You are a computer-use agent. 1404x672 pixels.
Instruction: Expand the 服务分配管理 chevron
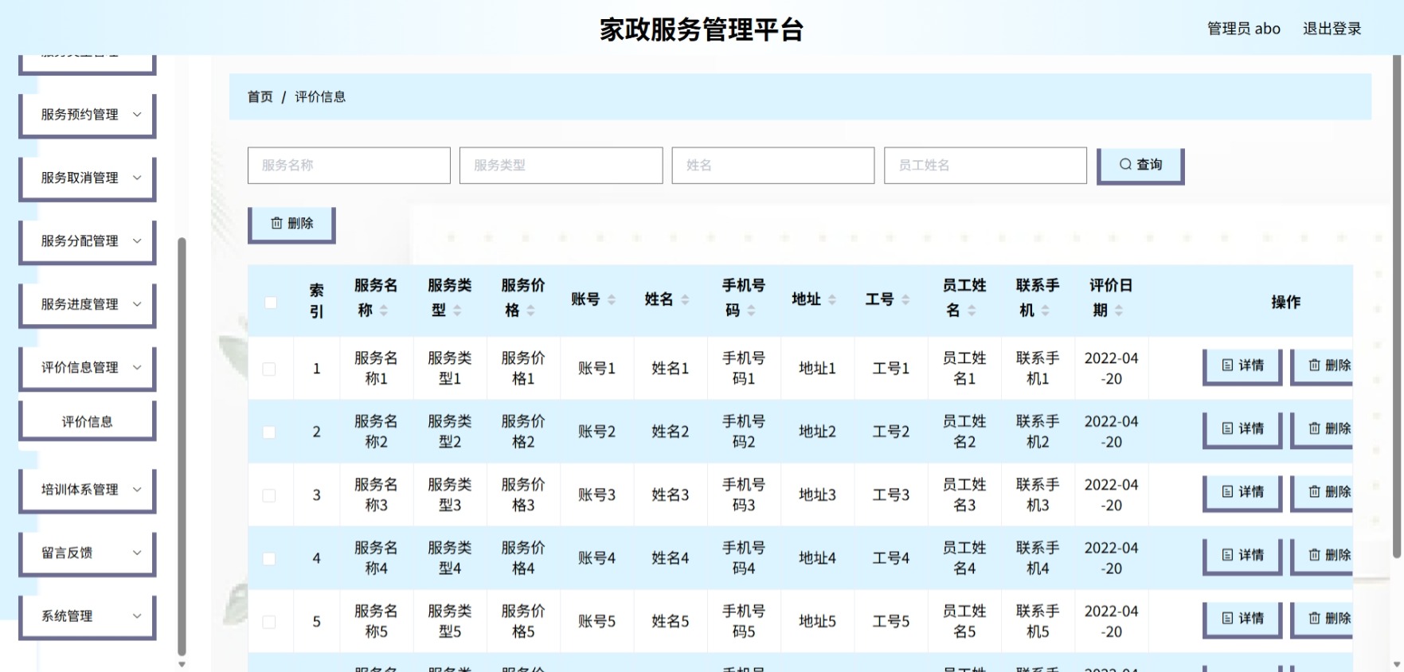[137, 240]
